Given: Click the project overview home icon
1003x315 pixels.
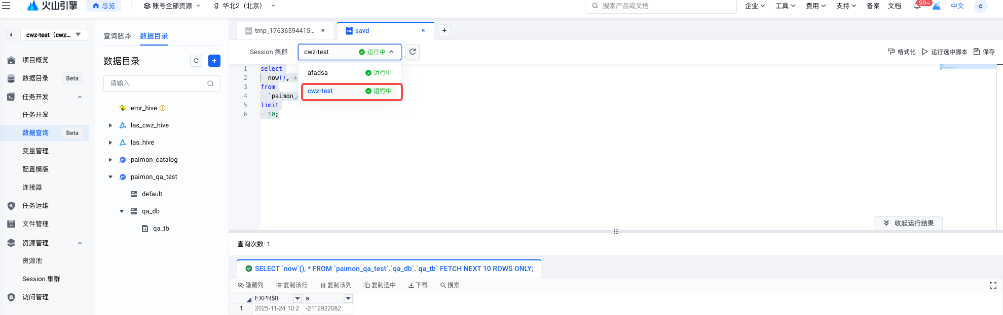Looking at the screenshot, I should [11, 60].
